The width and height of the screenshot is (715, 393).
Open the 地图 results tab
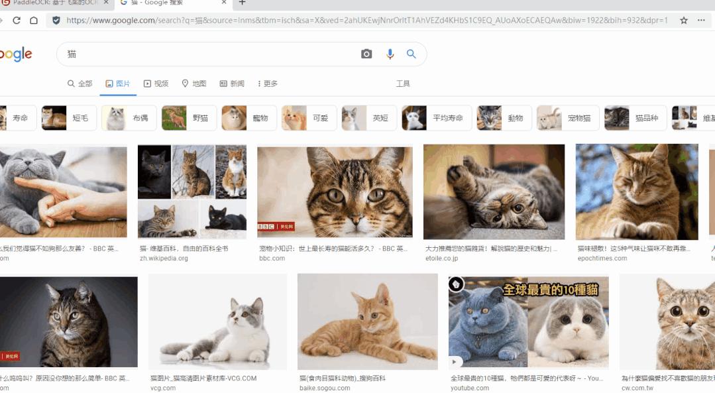coord(194,84)
